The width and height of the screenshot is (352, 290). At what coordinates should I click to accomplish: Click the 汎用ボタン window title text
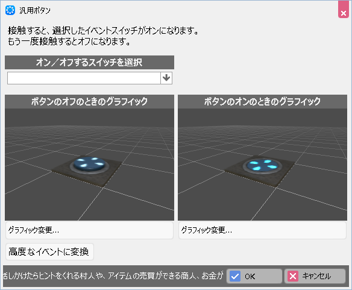(x=35, y=11)
